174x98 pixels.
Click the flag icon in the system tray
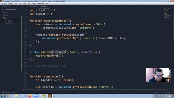(x=160, y=96)
